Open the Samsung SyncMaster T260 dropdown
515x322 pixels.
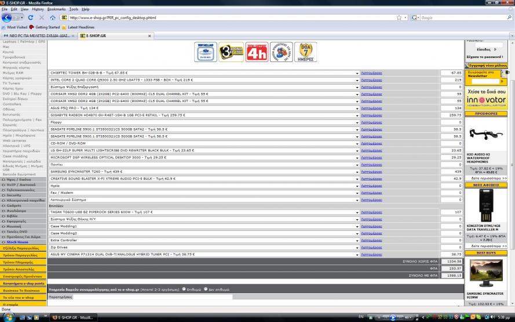(x=204, y=172)
